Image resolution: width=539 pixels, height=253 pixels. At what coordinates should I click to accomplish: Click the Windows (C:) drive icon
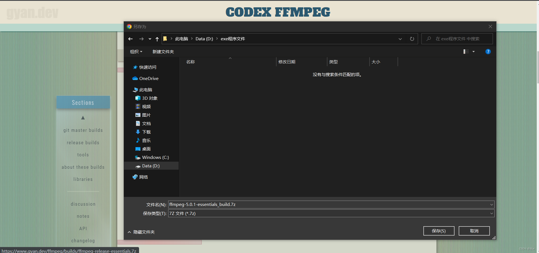138,157
